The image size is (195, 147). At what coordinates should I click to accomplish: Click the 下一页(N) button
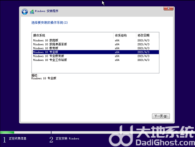(161, 116)
